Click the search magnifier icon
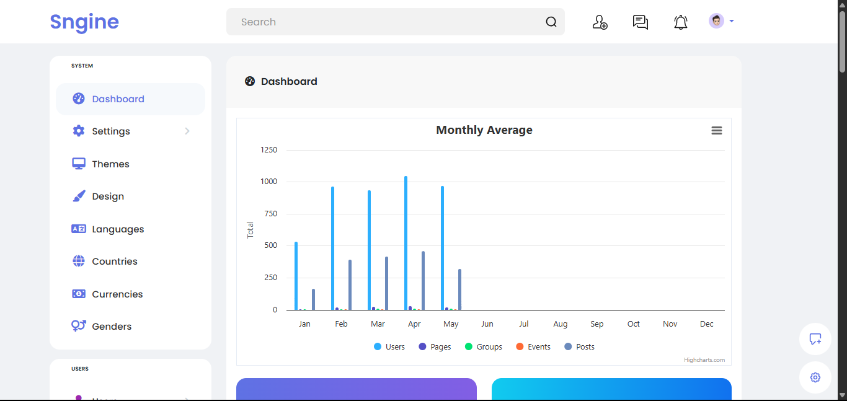The width and height of the screenshot is (847, 401). pos(551,22)
